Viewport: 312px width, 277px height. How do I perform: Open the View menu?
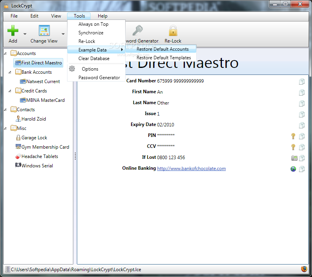(x=56, y=16)
